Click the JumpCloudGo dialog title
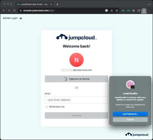The image size is (153, 140). [130, 93]
